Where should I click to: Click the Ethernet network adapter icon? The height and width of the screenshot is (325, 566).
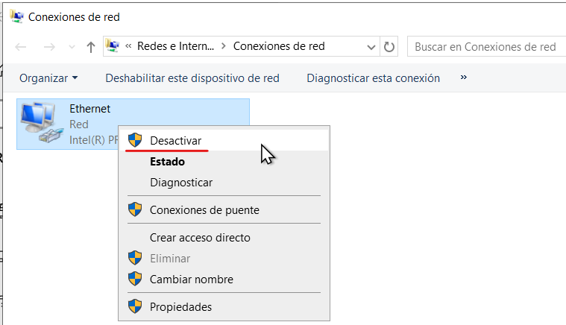[x=40, y=123]
